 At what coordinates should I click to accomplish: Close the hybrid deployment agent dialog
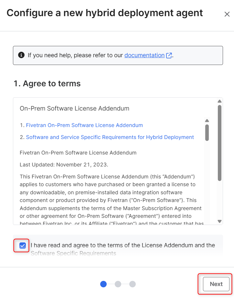point(227,14)
